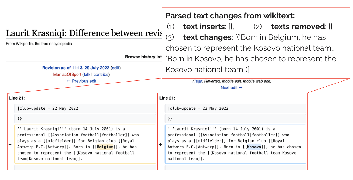Click left Line 21 header
Image resolution: width=353 pixels, height=180 pixels.
tap(17, 98)
